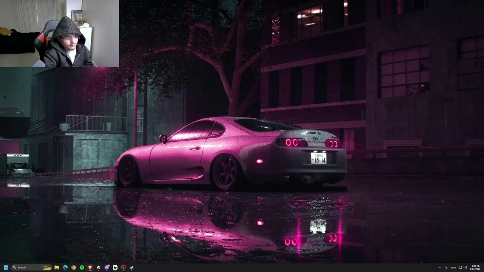Viewport: 484px width, 272px height.
Task: Open Spotify from the taskbar
Action: 82,267
